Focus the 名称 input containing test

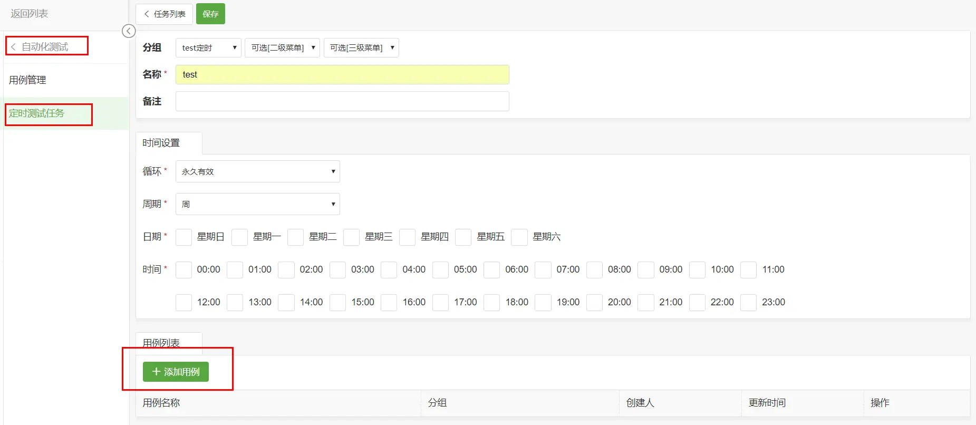coord(342,75)
